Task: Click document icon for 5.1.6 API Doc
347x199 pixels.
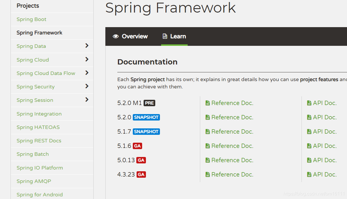Action: coord(309,146)
